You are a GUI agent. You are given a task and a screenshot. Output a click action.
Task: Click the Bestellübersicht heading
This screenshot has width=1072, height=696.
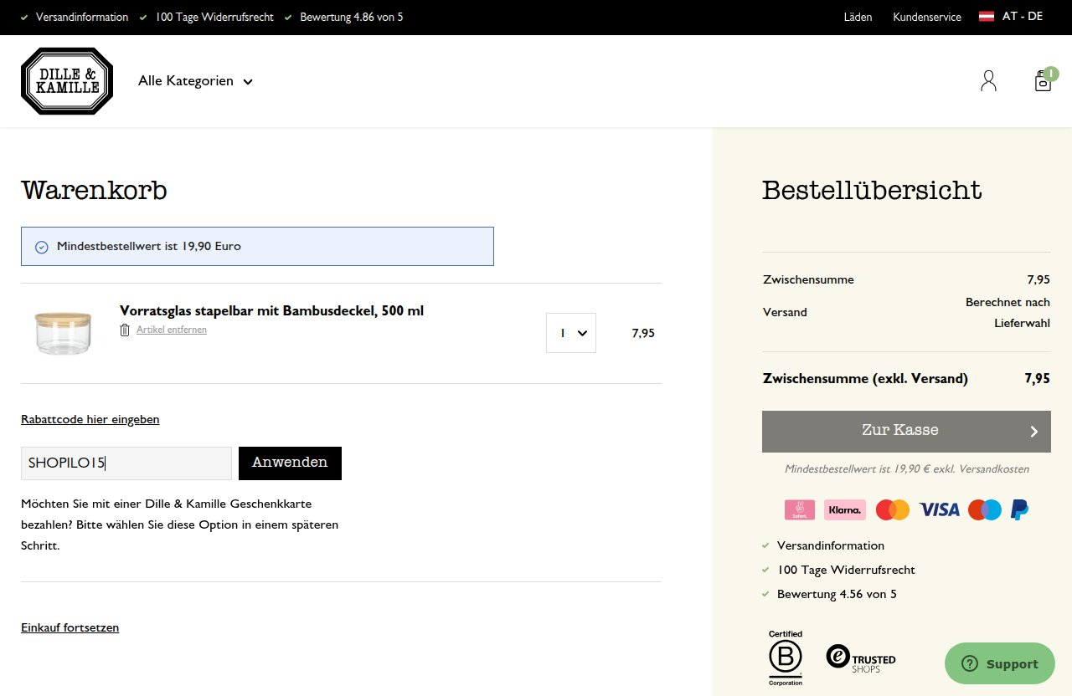tap(872, 191)
